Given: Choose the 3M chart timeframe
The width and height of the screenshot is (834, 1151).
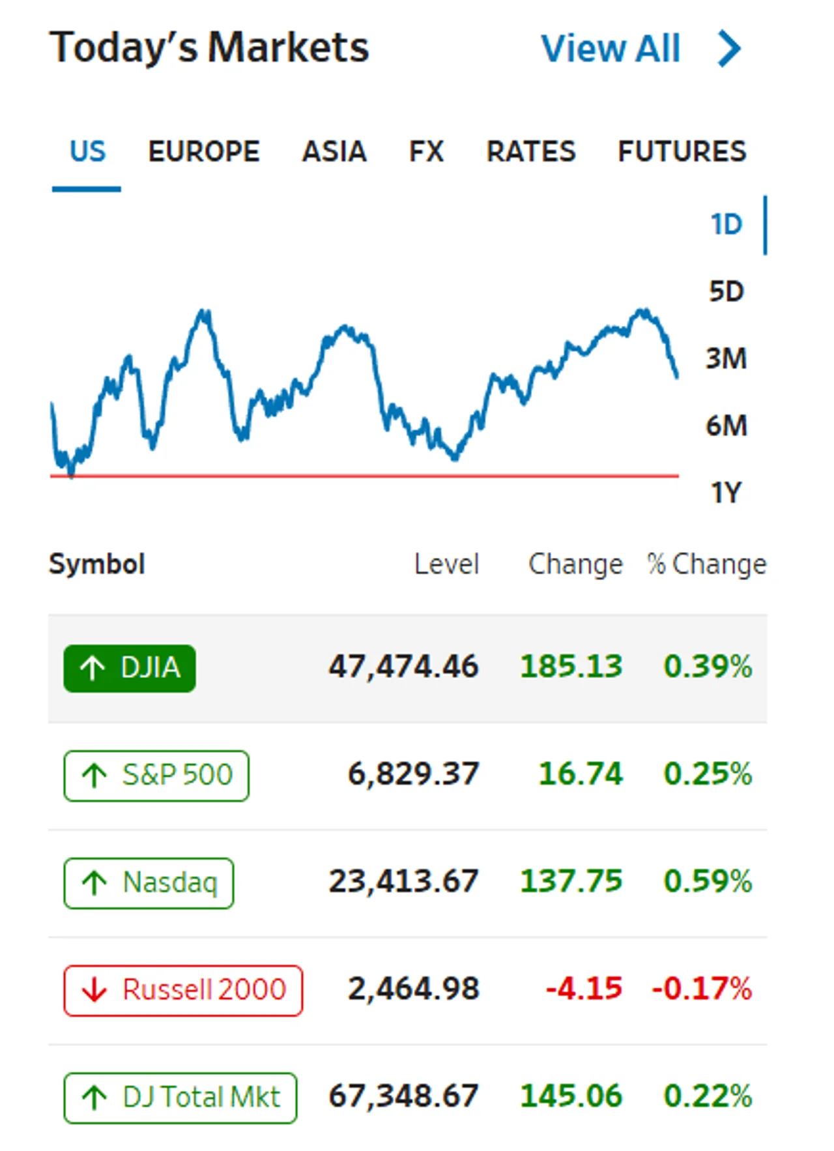Looking at the screenshot, I should pos(726,358).
